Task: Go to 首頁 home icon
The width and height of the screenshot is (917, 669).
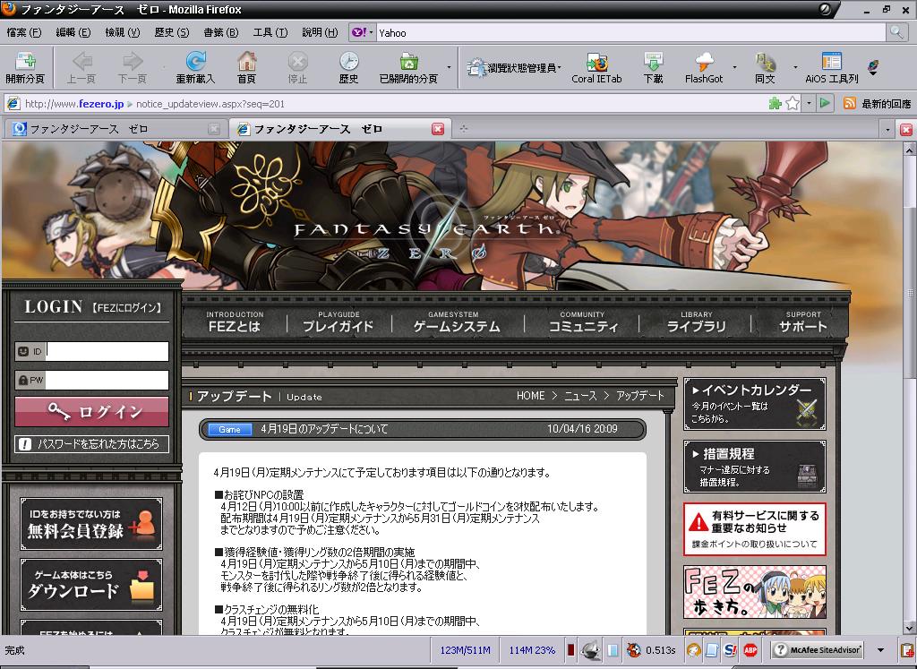Action: tap(246, 67)
